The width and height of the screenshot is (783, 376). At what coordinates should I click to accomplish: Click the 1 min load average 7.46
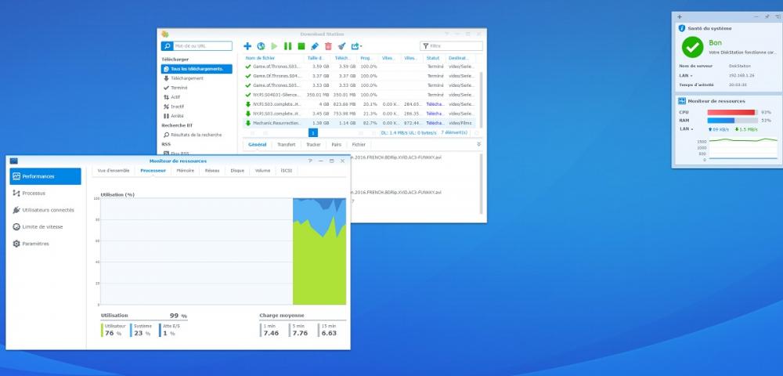click(271, 330)
